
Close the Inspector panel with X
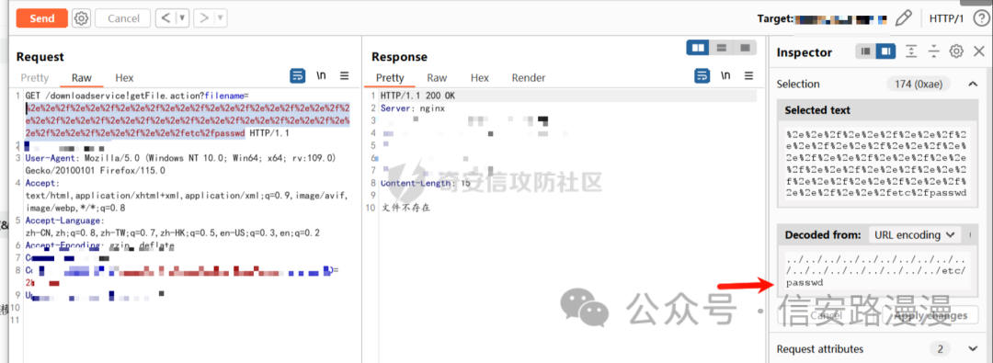(978, 51)
